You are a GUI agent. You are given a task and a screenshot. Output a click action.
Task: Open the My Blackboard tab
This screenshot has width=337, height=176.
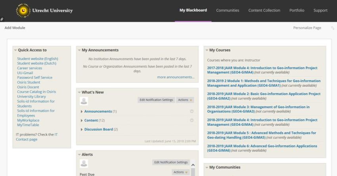[193, 10]
